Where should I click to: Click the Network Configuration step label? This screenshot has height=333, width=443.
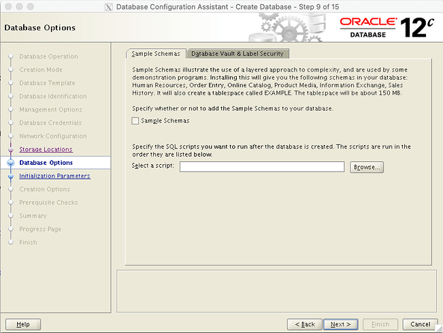[53, 136]
